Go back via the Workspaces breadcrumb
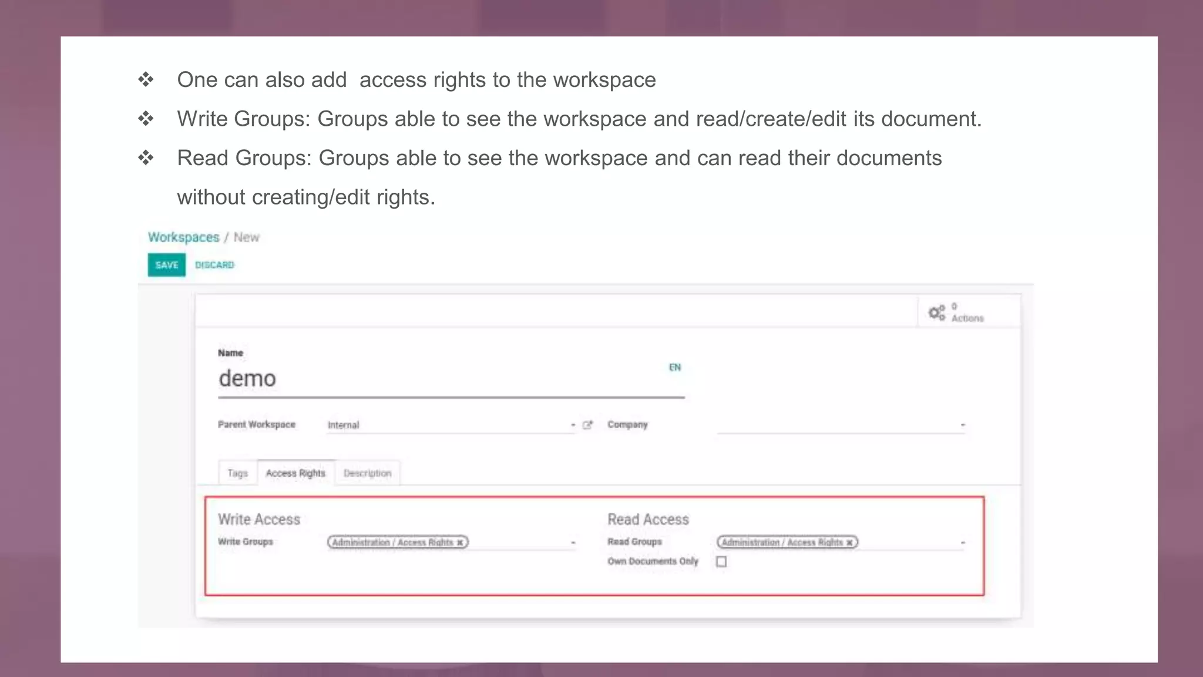The height and width of the screenshot is (677, 1203). coord(183,237)
